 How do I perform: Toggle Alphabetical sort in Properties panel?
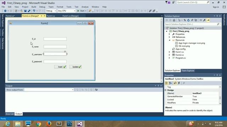[x=170, y=83]
